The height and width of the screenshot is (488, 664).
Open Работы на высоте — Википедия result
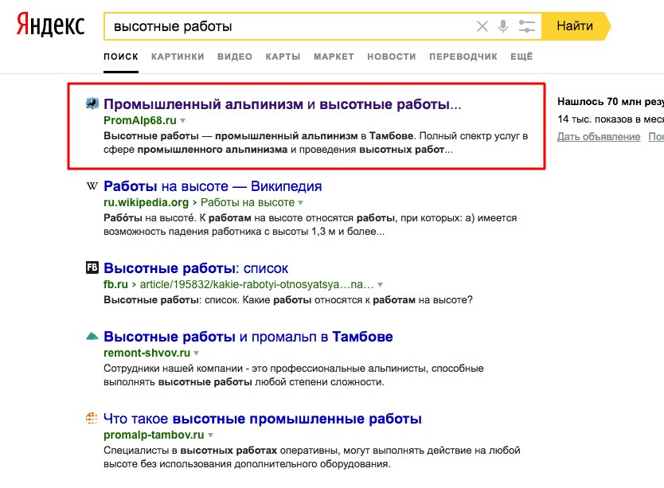pyautogui.click(x=213, y=186)
